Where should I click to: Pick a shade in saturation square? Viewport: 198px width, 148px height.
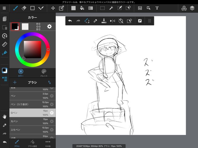point(32,49)
